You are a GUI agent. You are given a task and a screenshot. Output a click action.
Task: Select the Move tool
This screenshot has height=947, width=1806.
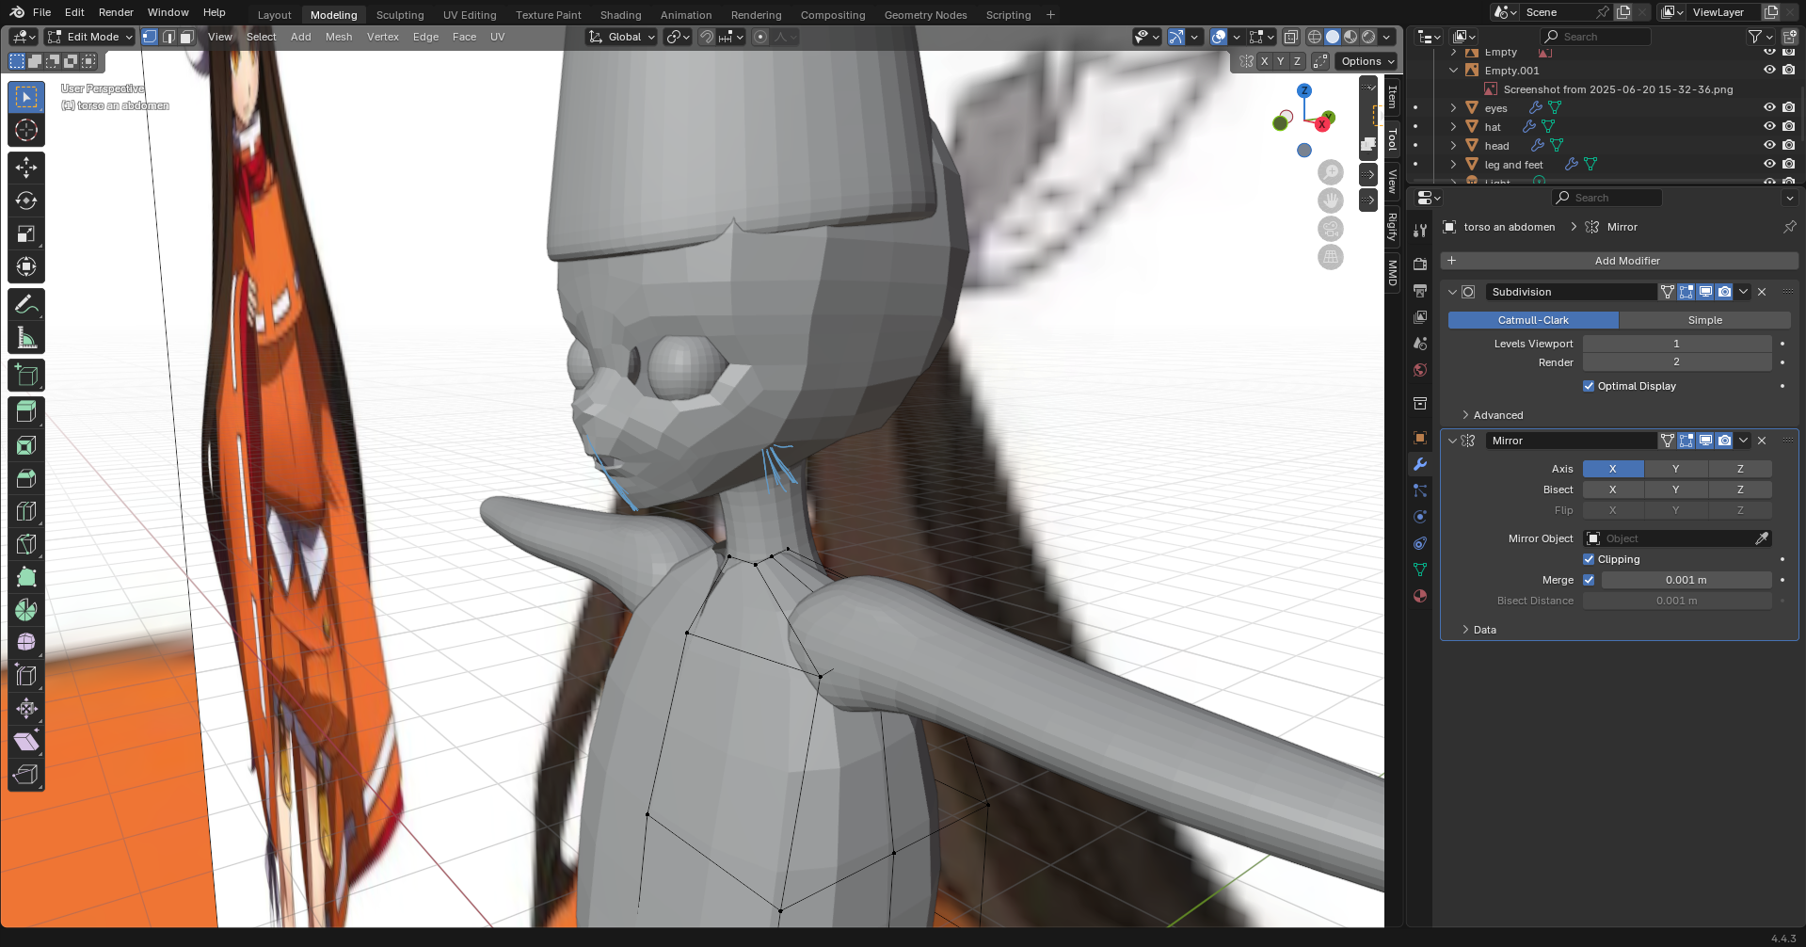click(26, 168)
